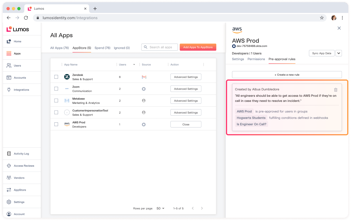
Task: Check the CustomerImpersonationTool row checkbox
Action: point(56,112)
